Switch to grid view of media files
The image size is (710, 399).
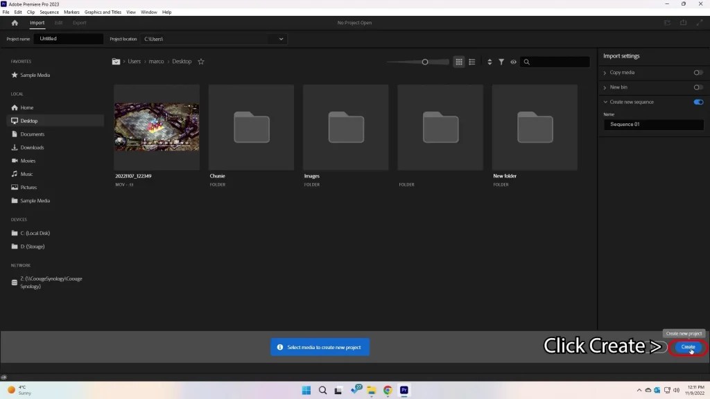(458, 62)
